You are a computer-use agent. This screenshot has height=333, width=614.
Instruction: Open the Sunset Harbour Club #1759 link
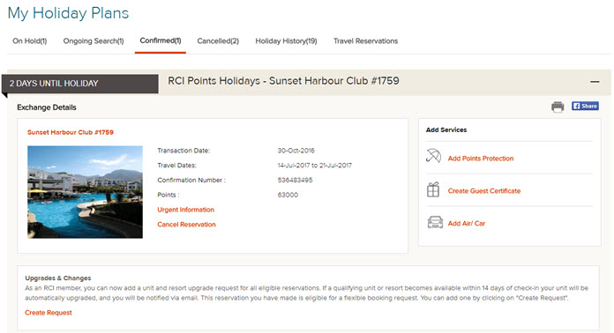pos(71,132)
